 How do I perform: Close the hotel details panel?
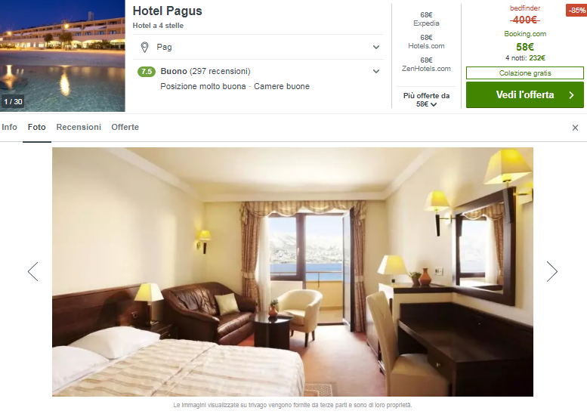pos(575,128)
